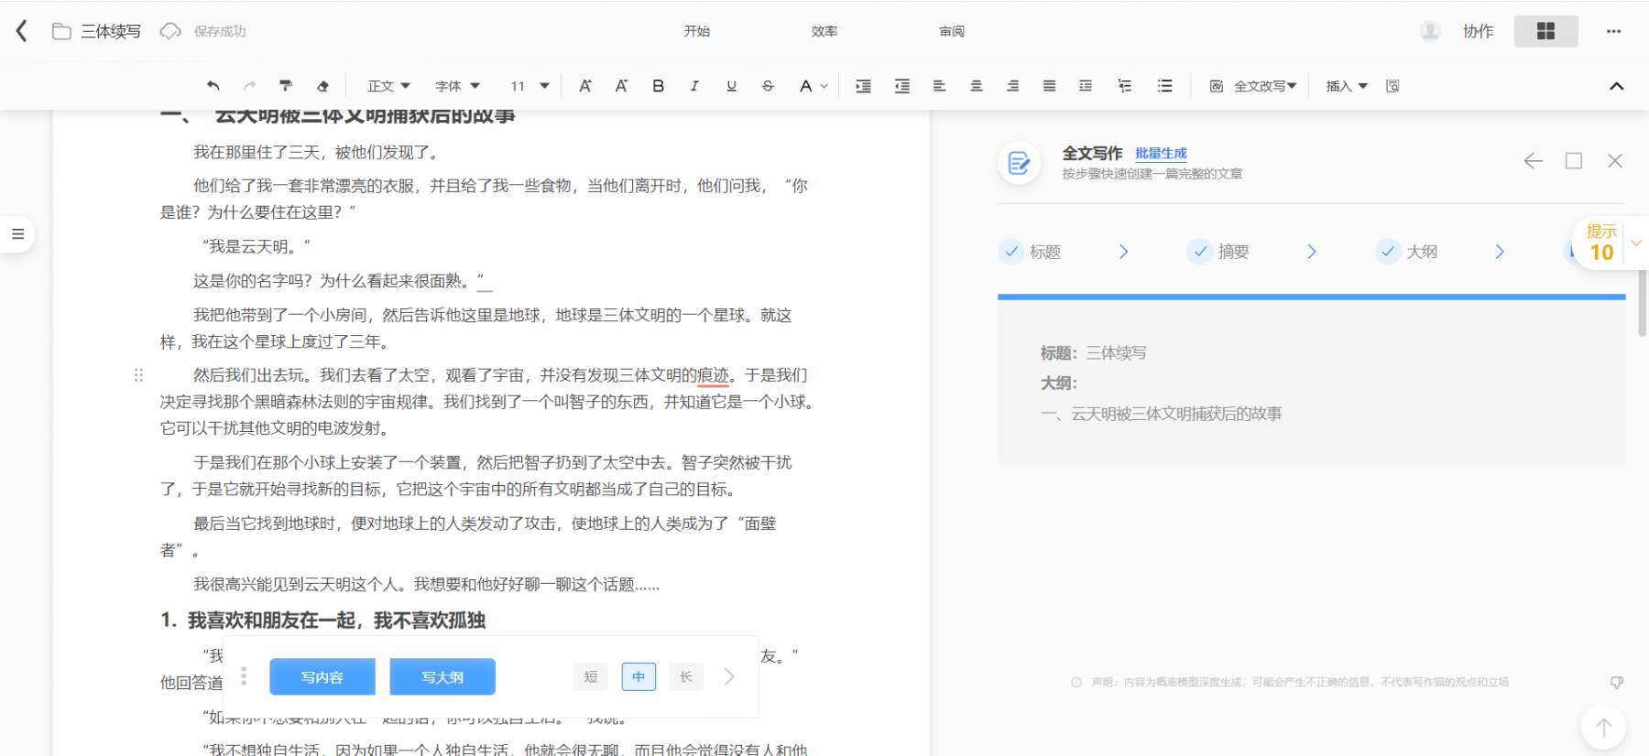Open the 字体 font dropdown

click(x=457, y=86)
